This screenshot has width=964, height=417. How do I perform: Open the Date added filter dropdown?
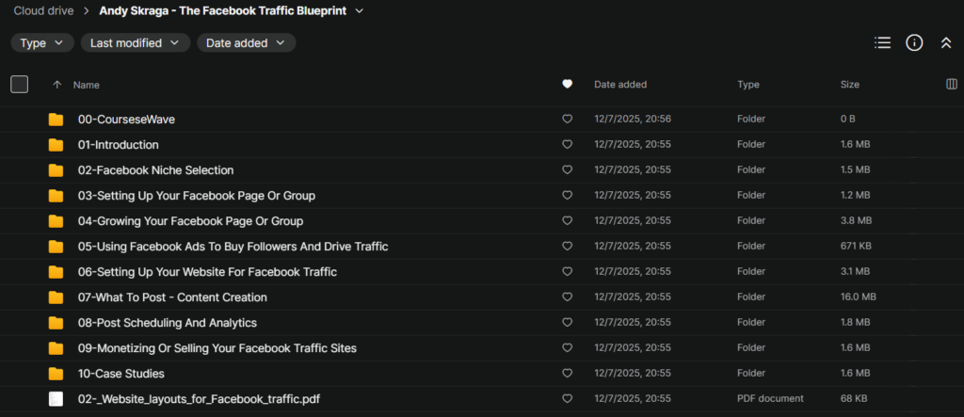(246, 43)
